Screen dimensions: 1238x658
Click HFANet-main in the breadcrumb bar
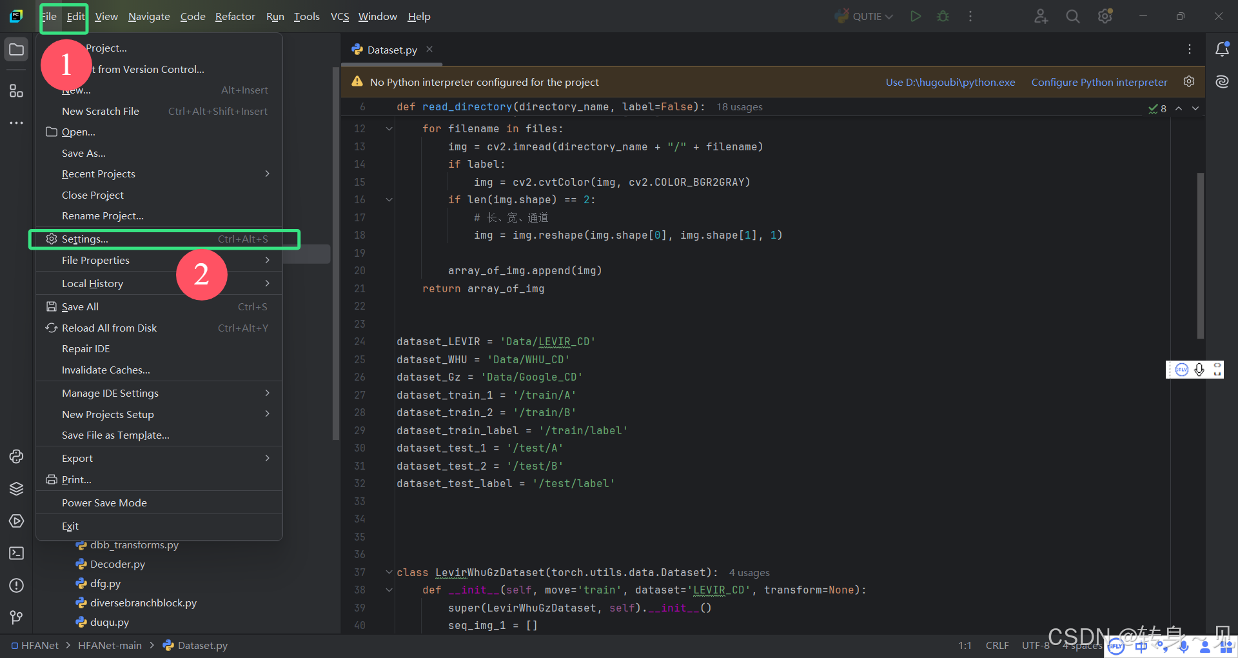tap(110, 645)
